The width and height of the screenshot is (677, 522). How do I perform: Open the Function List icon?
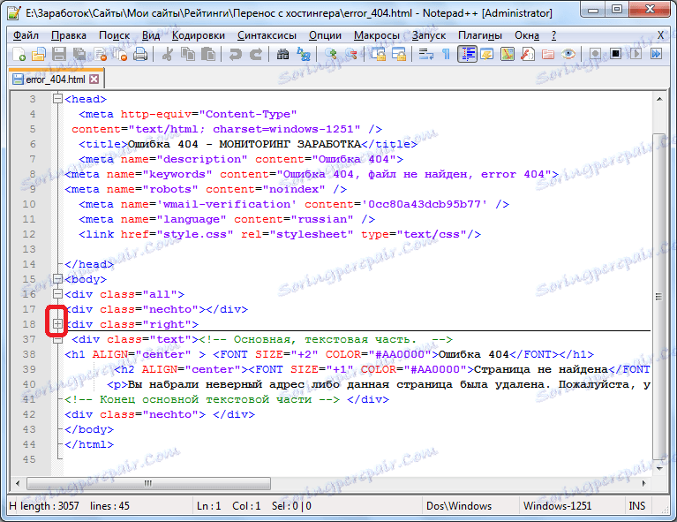click(x=528, y=55)
